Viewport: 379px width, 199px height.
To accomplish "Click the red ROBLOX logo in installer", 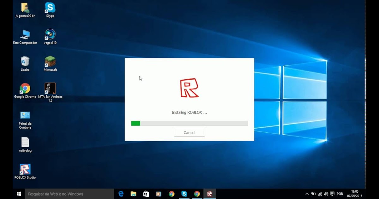I will pyautogui.click(x=189, y=88).
